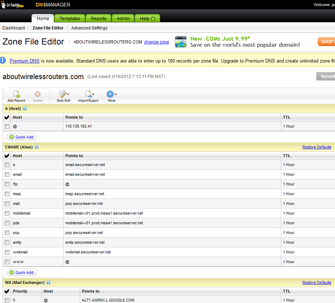
Task: Expand the Bulk Edit dropdown arrow
Action: (x=68, y=94)
